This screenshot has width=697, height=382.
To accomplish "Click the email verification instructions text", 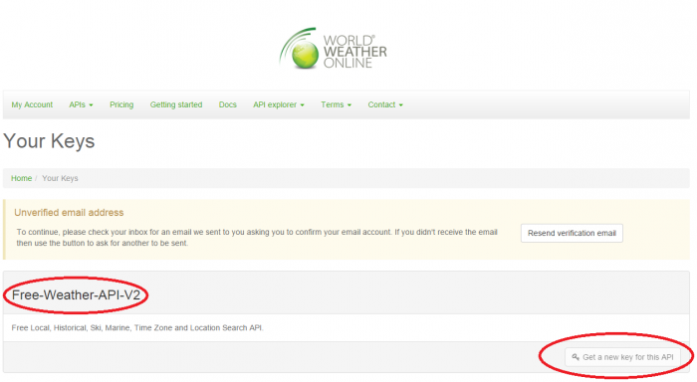I will pos(257,238).
